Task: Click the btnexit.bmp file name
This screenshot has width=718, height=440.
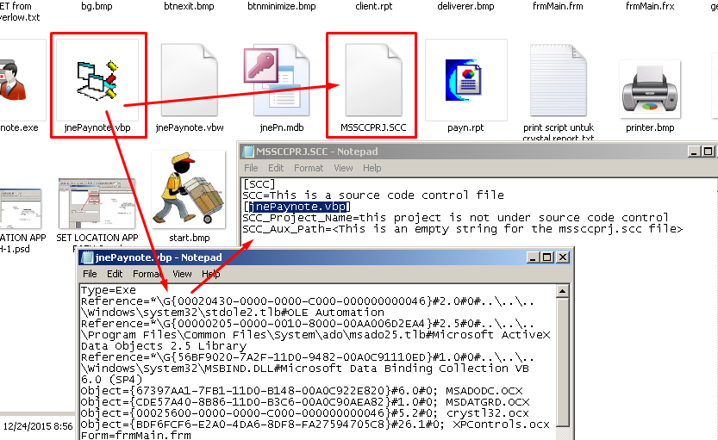Action: tap(189, 6)
